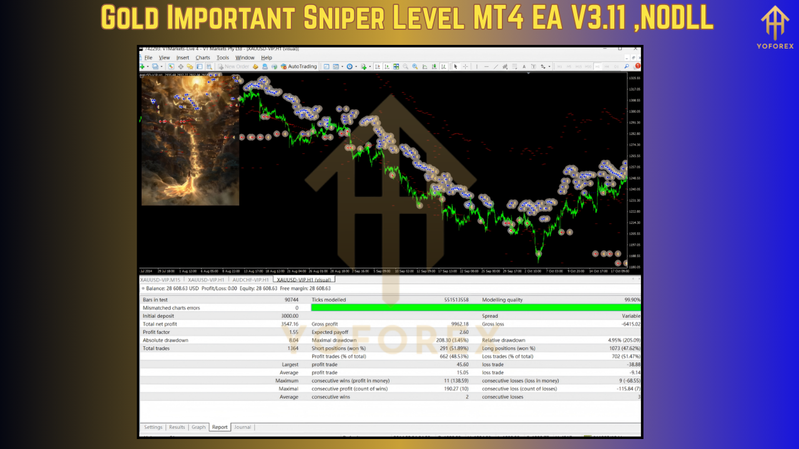Image resolution: width=799 pixels, height=449 pixels.
Task: Zoom in on the chart
Action: tap(414, 66)
